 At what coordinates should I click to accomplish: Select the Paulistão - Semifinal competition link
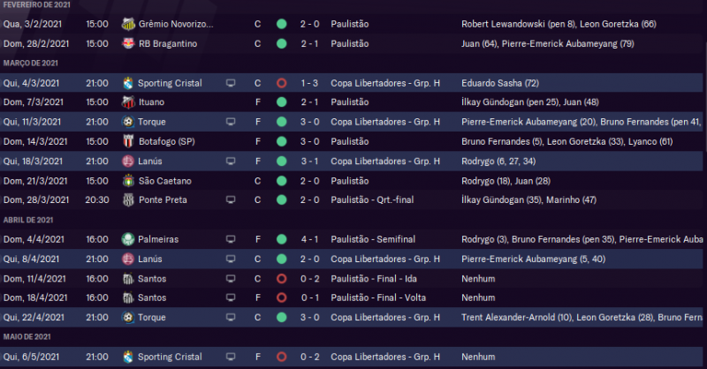(x=372, y=239)
